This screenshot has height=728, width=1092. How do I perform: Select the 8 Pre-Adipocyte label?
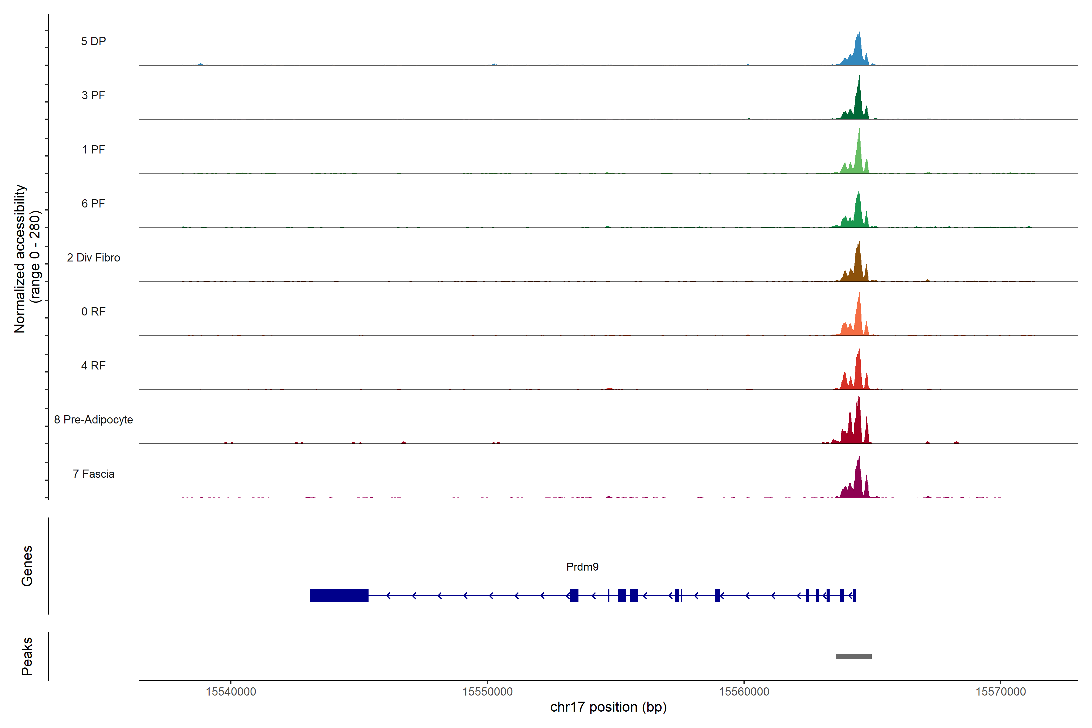click(93, 420)
